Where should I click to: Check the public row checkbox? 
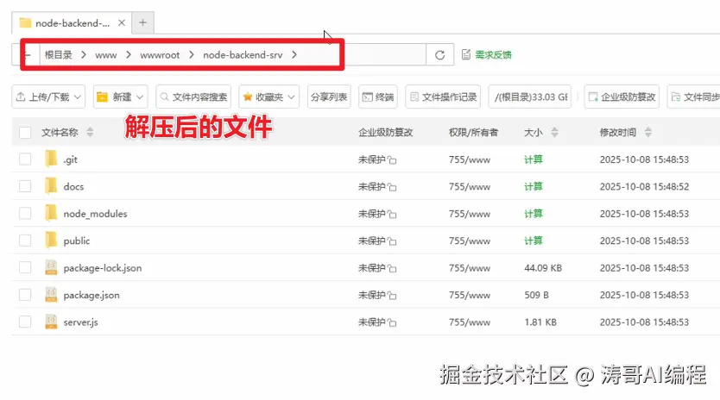click(x=25, y=241)
